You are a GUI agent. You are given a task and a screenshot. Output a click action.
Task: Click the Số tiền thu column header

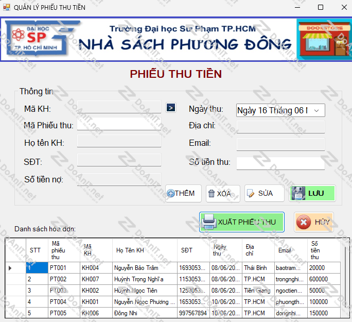(324, 250)
